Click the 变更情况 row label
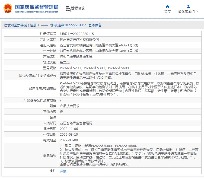 click(x=50, y=155)
